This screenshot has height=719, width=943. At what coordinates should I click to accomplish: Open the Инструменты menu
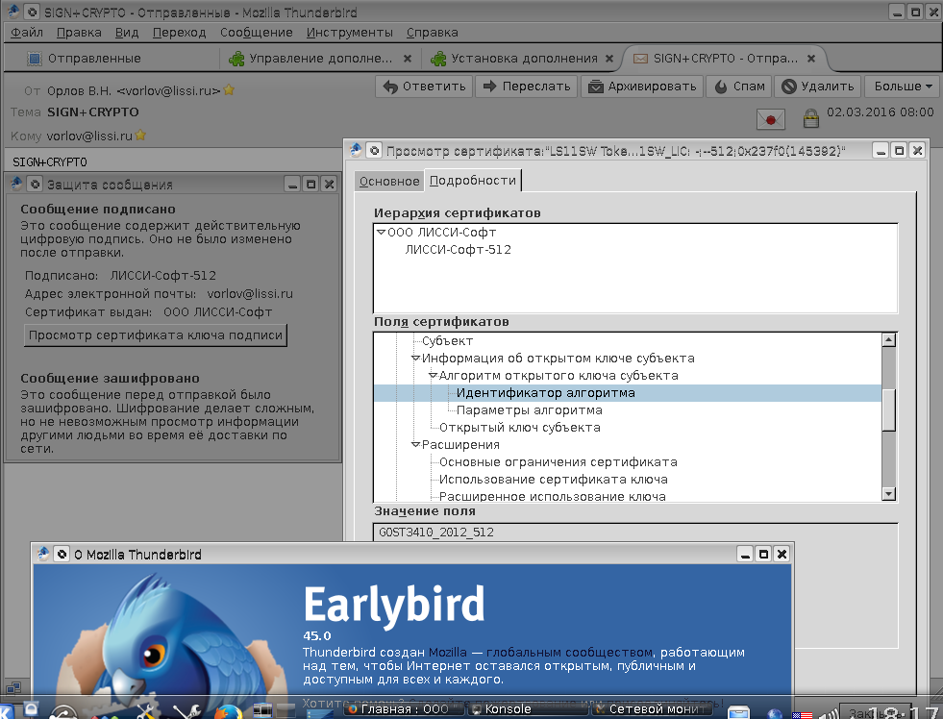pos(349,33)
